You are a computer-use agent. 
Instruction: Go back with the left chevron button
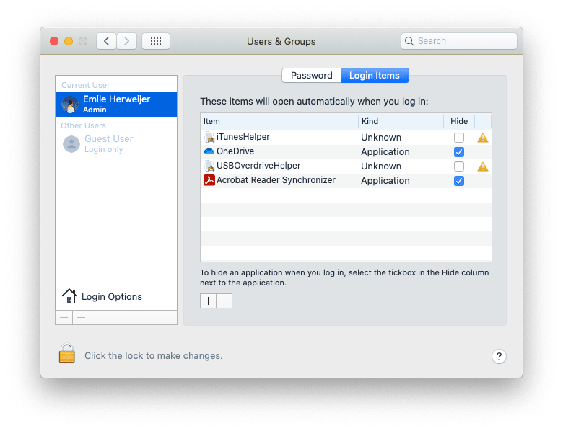106,41
